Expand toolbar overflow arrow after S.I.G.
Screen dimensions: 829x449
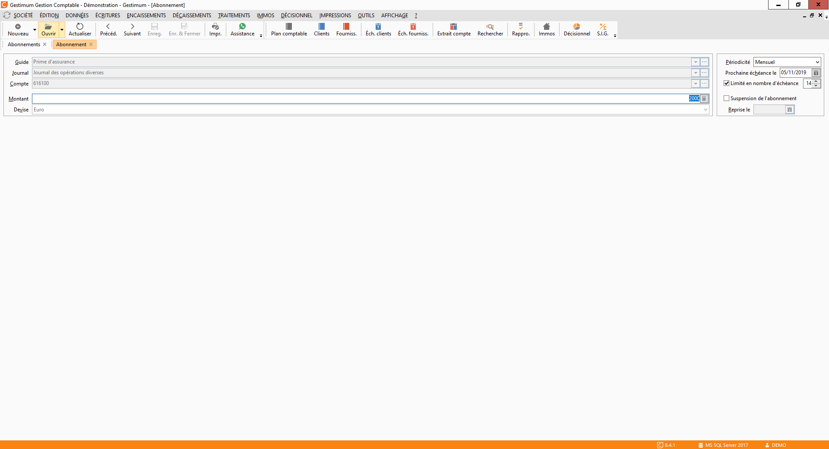point(615,36)
